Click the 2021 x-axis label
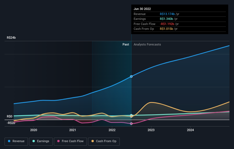 point(72,130)
